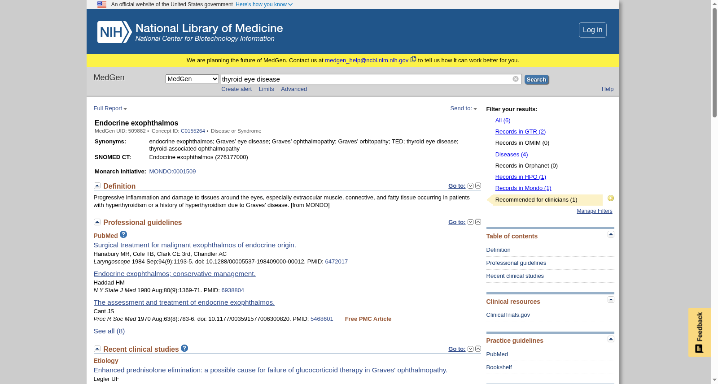Collapse the Definition section toggle
718x384 pixels.
pyautogui.click(x=97, y=186)
